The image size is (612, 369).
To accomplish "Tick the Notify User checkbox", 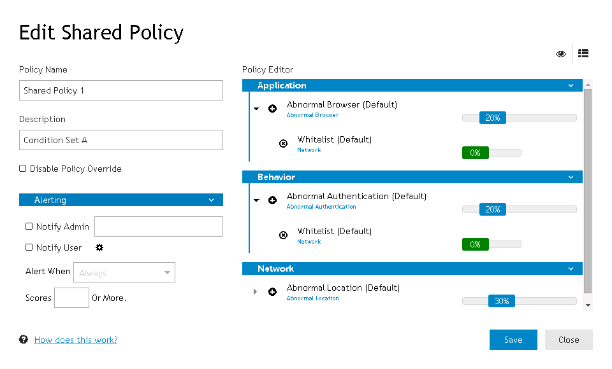I will (x=29, y=247).
